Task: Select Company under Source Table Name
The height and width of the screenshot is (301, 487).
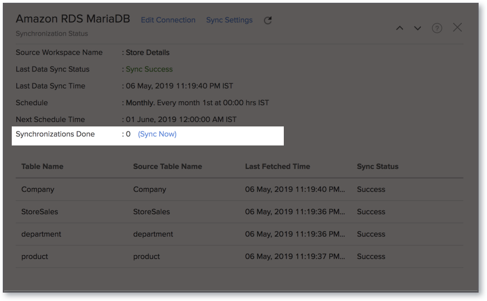Action: [x=149, y=189]
